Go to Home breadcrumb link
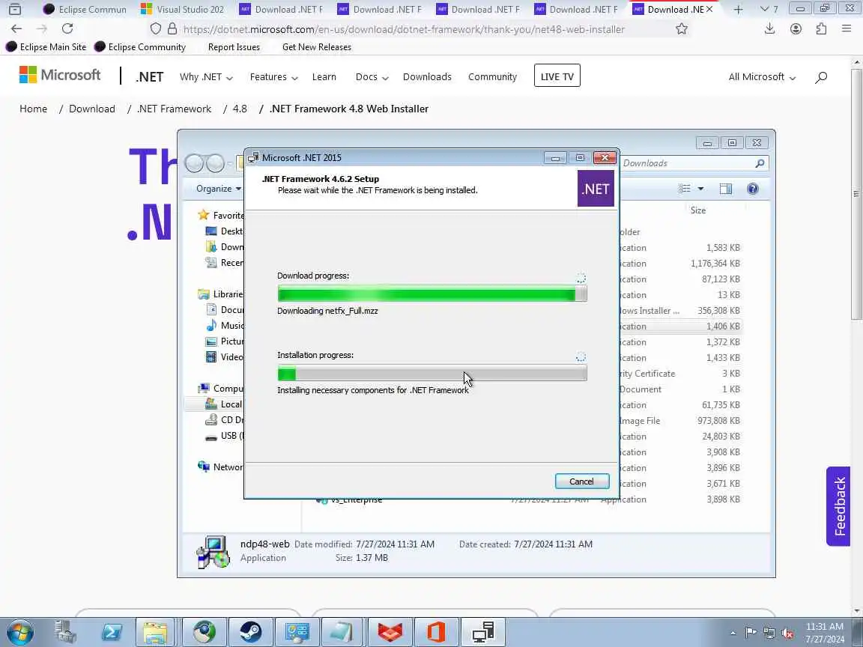Image resolution: width=863 pixels, height=647 pixels. [34, 109]
